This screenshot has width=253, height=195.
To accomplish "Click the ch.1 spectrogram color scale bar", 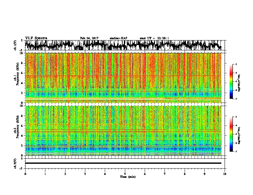I will pyautogui.click(x=231, y=82).
